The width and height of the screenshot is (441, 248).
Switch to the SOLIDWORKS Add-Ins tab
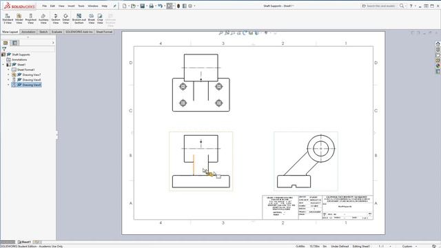pos(79,32)
